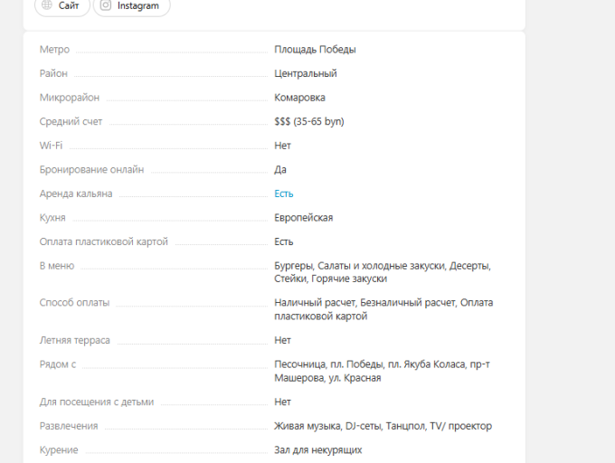This screenshot has height=463, width=615.
Task: Click the Нет value for Для посещения с детьми
Action: click(282, 402)
